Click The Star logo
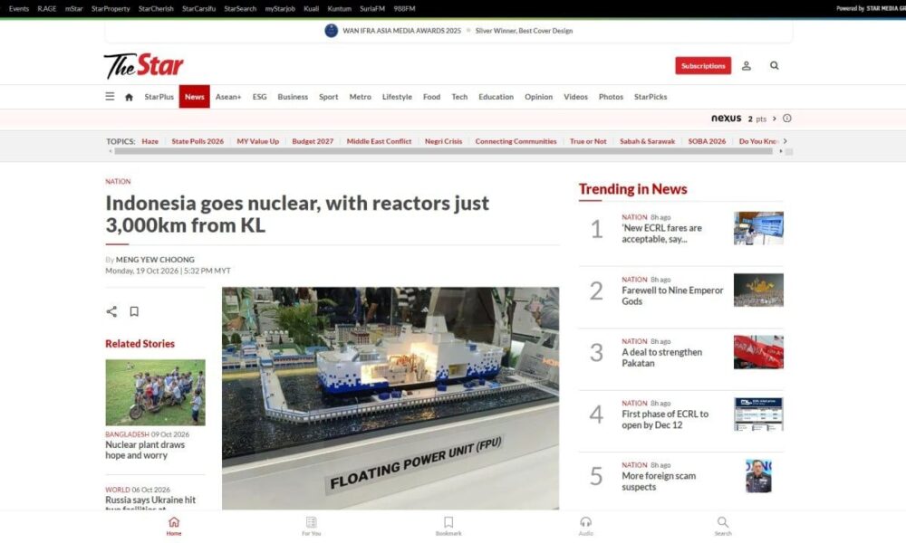 pos(144,66)
